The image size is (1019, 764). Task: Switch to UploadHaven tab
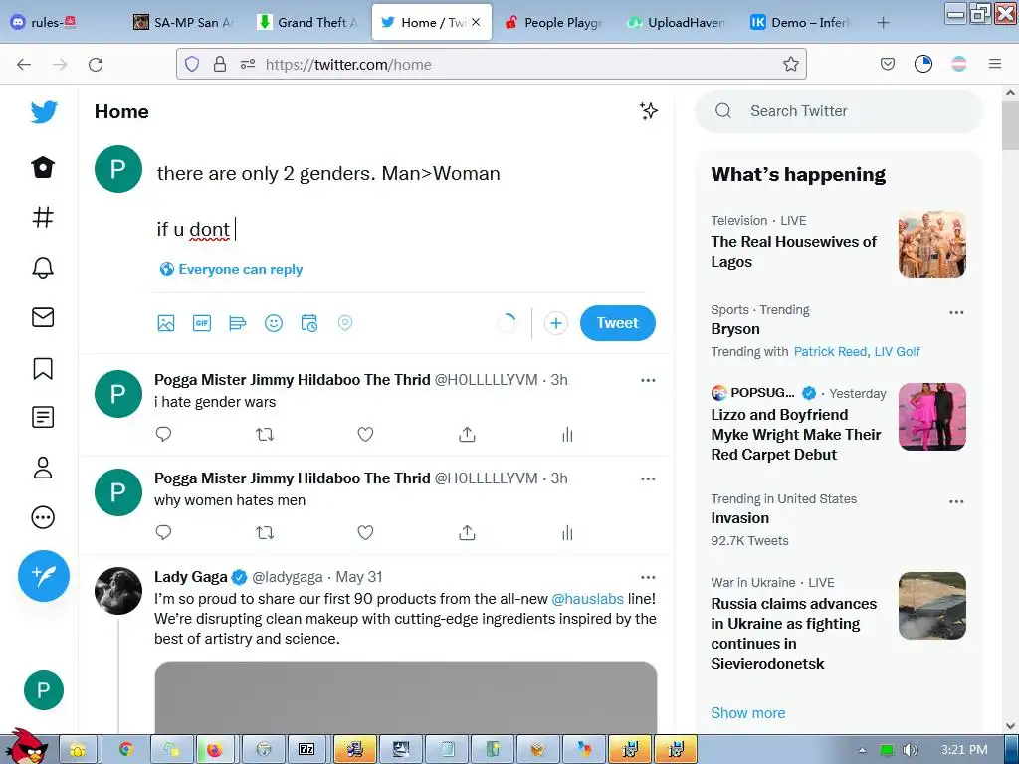tap(677, 22)
